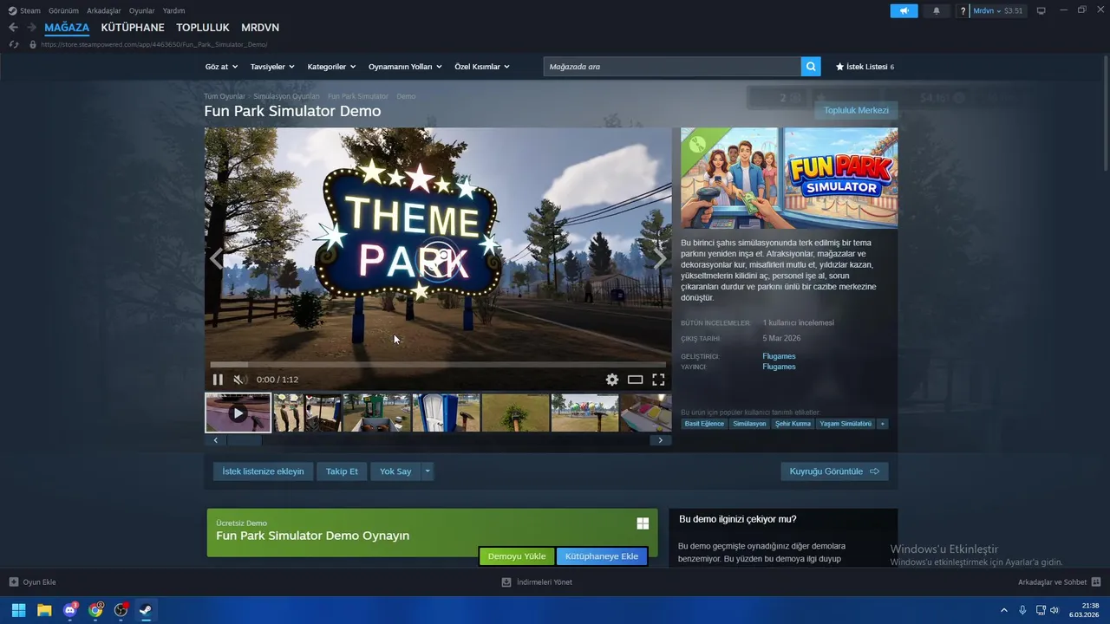Open İndirmeleri Yönet downloads
Screen dimensions: 1110x624
537,582
